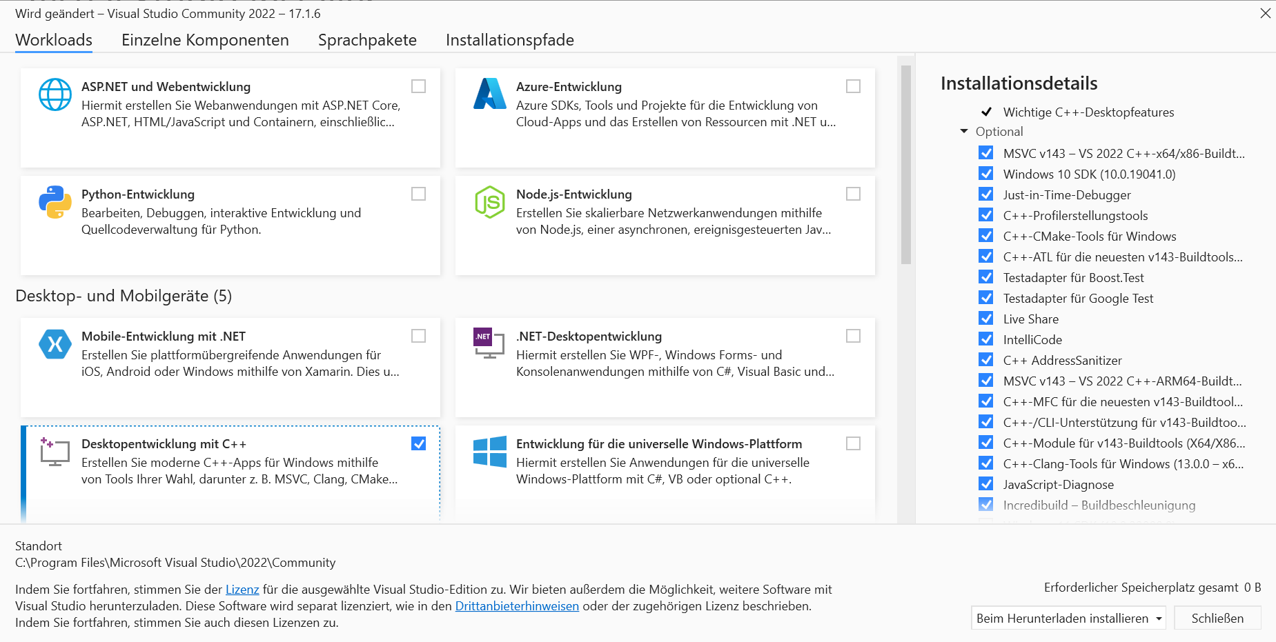Image resolution: width=1276 pixels, height=642 pixels.
Task: Click the Node.js hexagon icon
Action: pyautogui.click(x=490, y=202)
